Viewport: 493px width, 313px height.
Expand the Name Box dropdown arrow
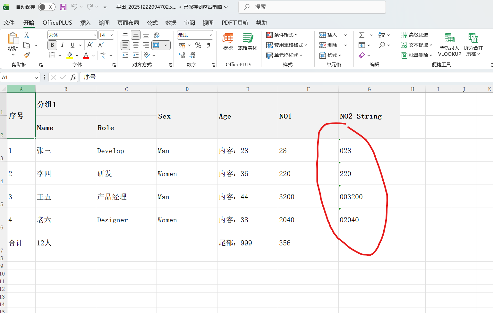coord(36,78)
